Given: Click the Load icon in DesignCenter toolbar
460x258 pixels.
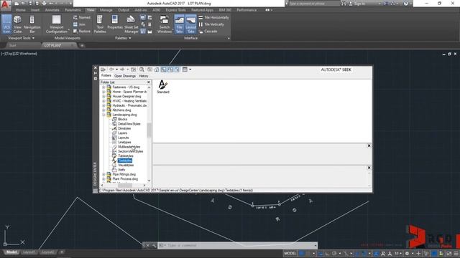Looking at the screenshot, I should pos(103,70).
